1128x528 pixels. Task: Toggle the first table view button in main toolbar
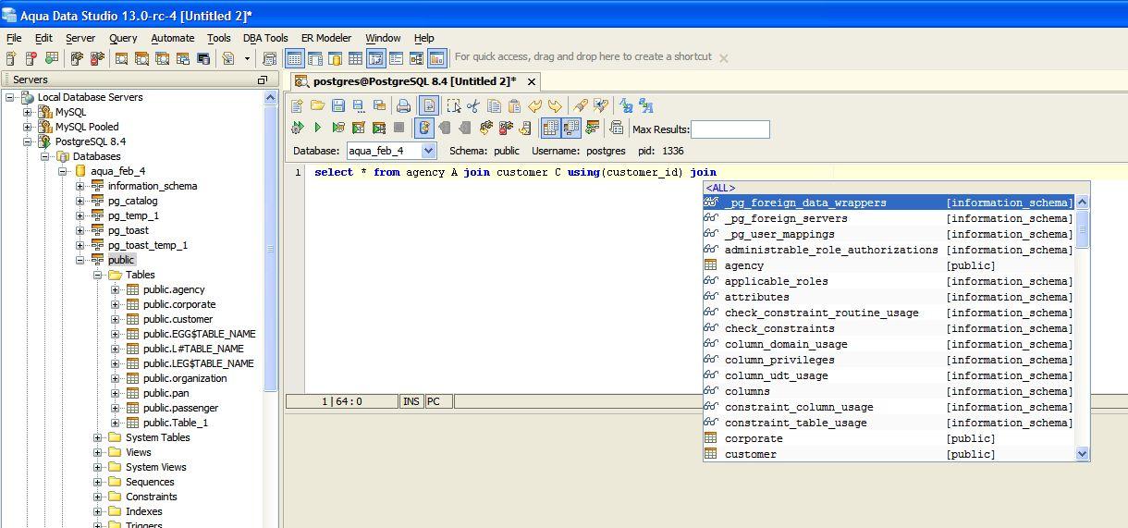pos(295,58)
